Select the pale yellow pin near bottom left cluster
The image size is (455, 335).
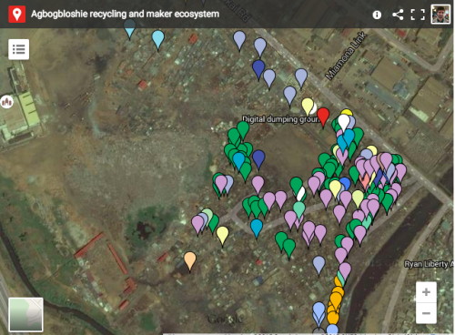(222, 236)
